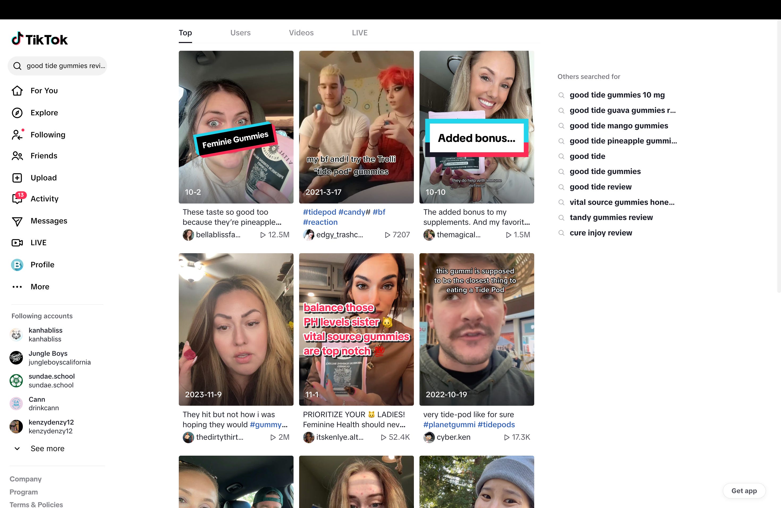Select the LIVE search results tab
Viewport: 781px width, 508px height.
coord(359,33)
